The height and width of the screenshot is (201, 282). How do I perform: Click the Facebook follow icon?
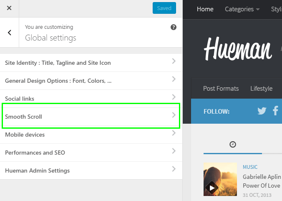pyautogui.click(x=275, y=111)
